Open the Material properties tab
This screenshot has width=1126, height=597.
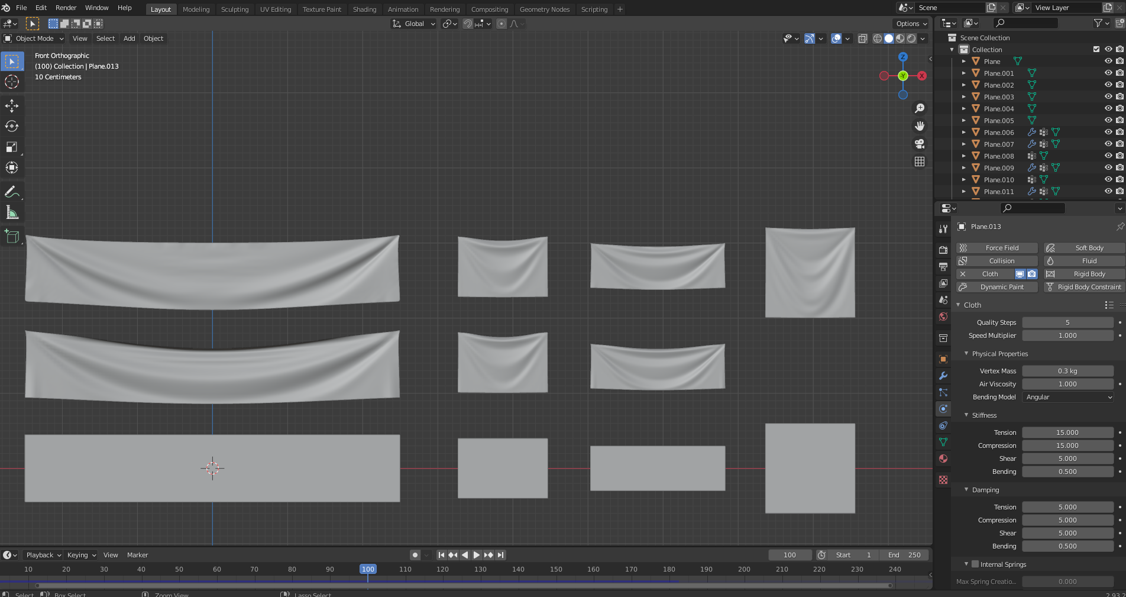coord(943,459)
